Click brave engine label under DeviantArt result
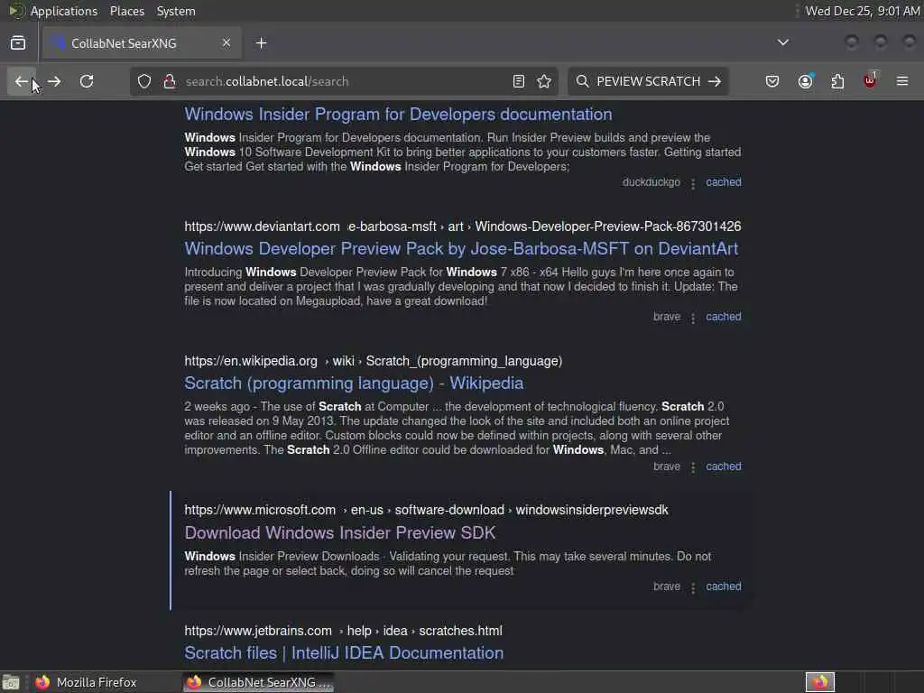 (667, 317)
